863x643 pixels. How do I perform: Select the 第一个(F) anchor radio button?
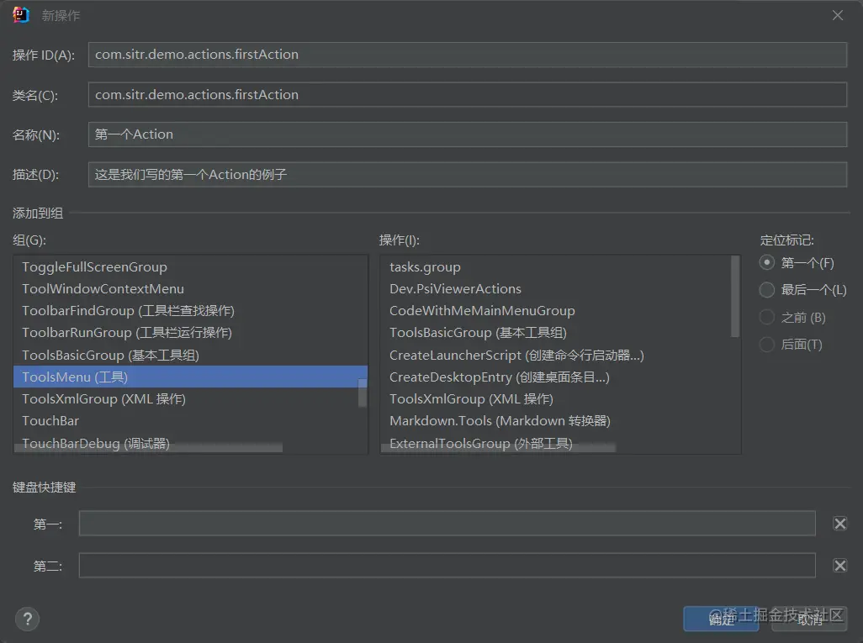(x=766, y=262)
